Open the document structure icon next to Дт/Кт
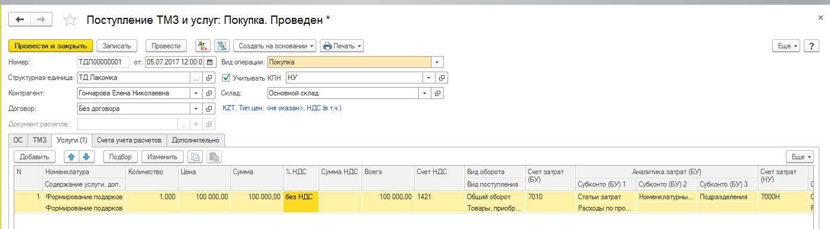The image size is (830, 229). (222, 46)
